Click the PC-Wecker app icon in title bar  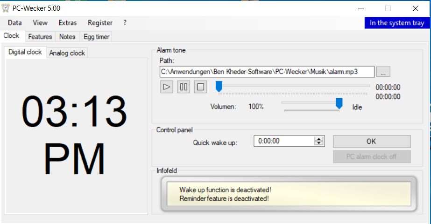(6, 8)
